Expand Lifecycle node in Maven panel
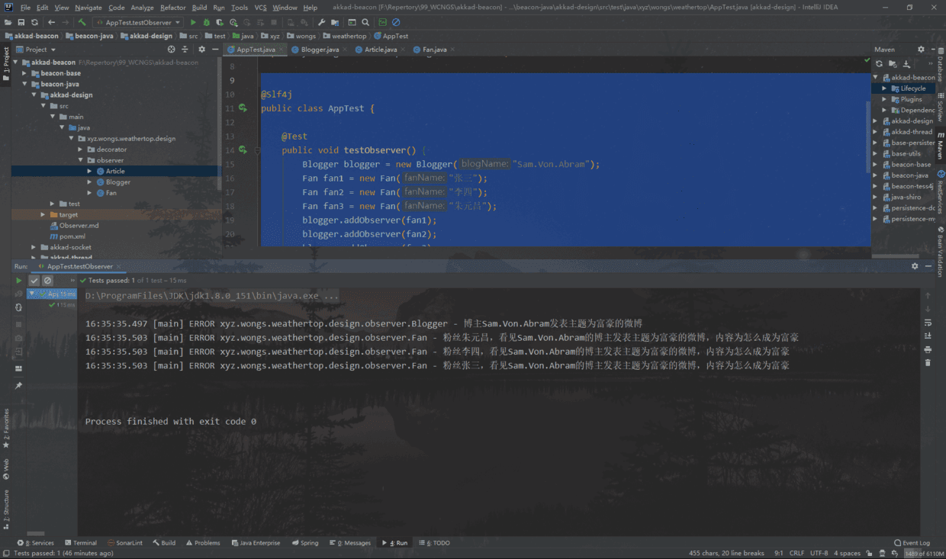The height and width of the screenshot is (559, 946). coord(885,88)
